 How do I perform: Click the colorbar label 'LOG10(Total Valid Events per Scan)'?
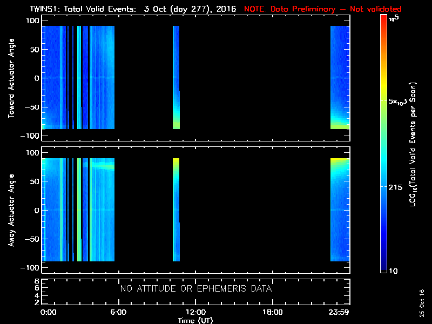click(413, 144)
